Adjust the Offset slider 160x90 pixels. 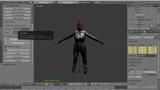click(17, 39)
